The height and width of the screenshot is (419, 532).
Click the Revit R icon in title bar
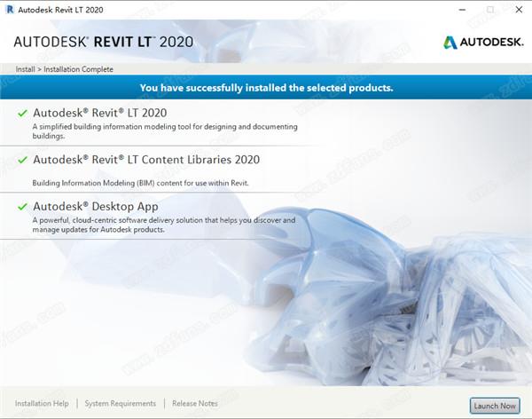10,10
